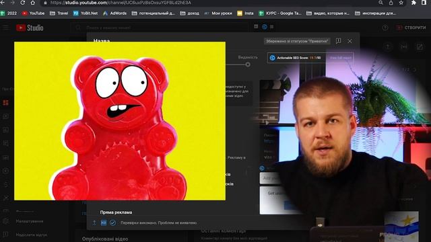This screenshot has height=242, width=431.
Task: Click the channel search field in Studio
Action: [160, 28]
